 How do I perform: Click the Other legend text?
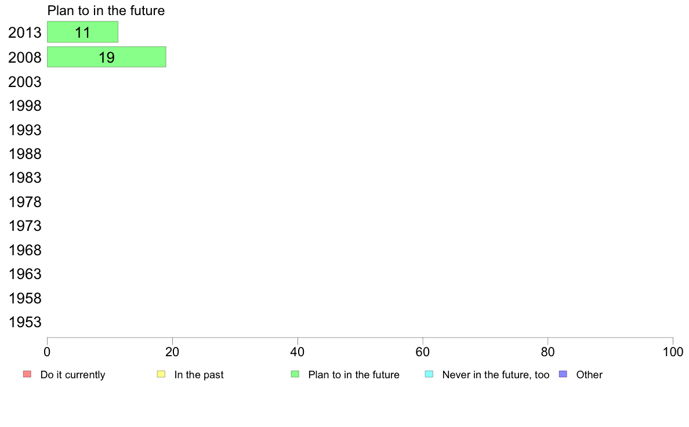589,375
